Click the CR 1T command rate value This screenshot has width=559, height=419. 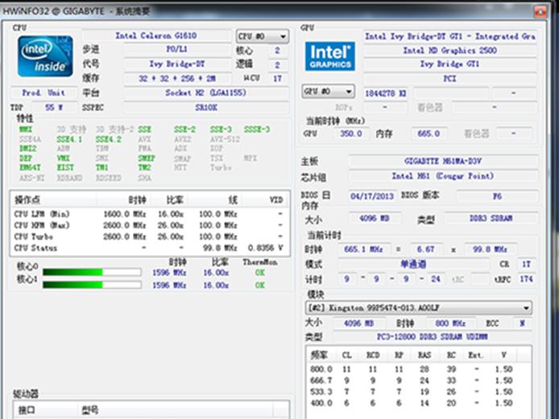pyautogui.click(x=526, y=264)
